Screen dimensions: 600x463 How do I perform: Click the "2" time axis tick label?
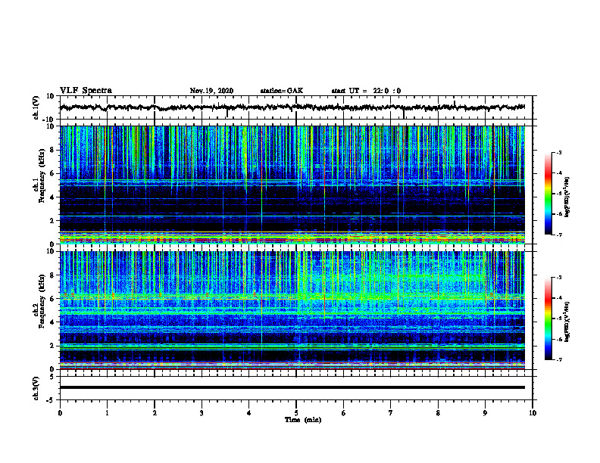[155, 413]
